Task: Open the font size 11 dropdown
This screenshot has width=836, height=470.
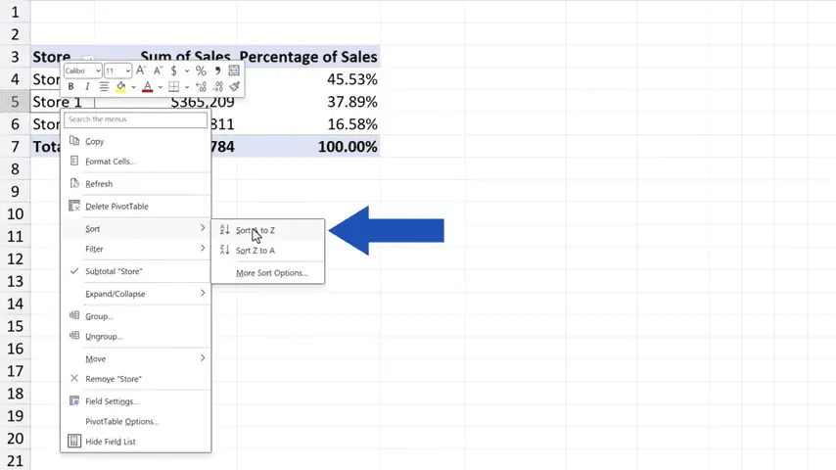Action: [x=118, y=70]
